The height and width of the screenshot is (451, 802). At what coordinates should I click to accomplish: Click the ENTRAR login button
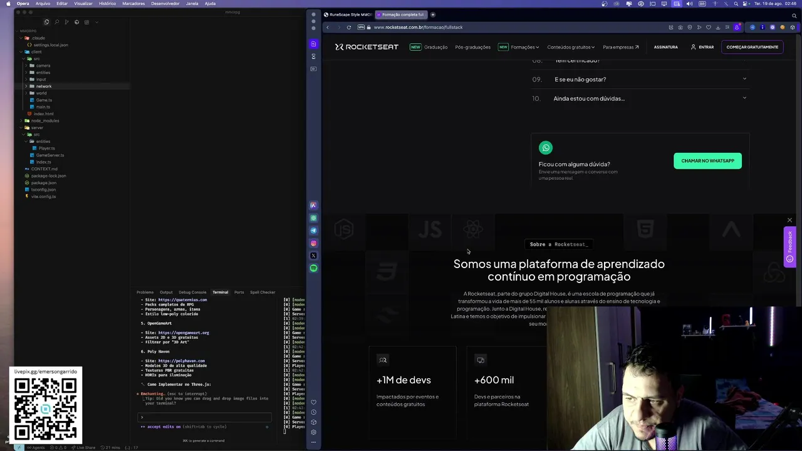[702, 47]
